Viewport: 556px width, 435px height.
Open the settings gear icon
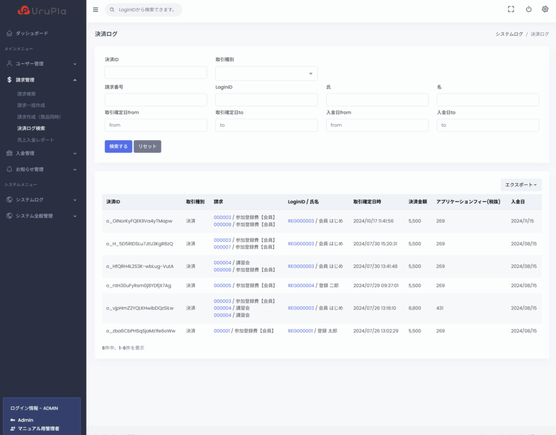coord(545,9)
